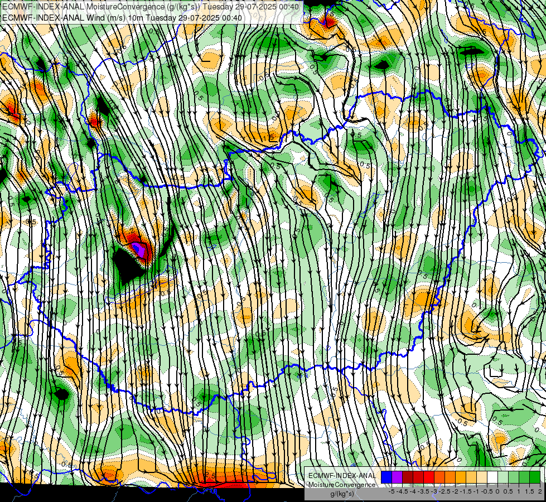546x502 pixels.
Task: Click the -2.5 legend tick label
Action: (x=444, y=491)
